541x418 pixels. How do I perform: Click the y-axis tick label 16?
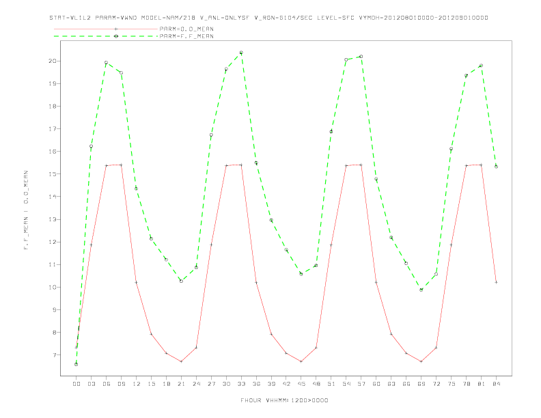click(x=53, y=152)
